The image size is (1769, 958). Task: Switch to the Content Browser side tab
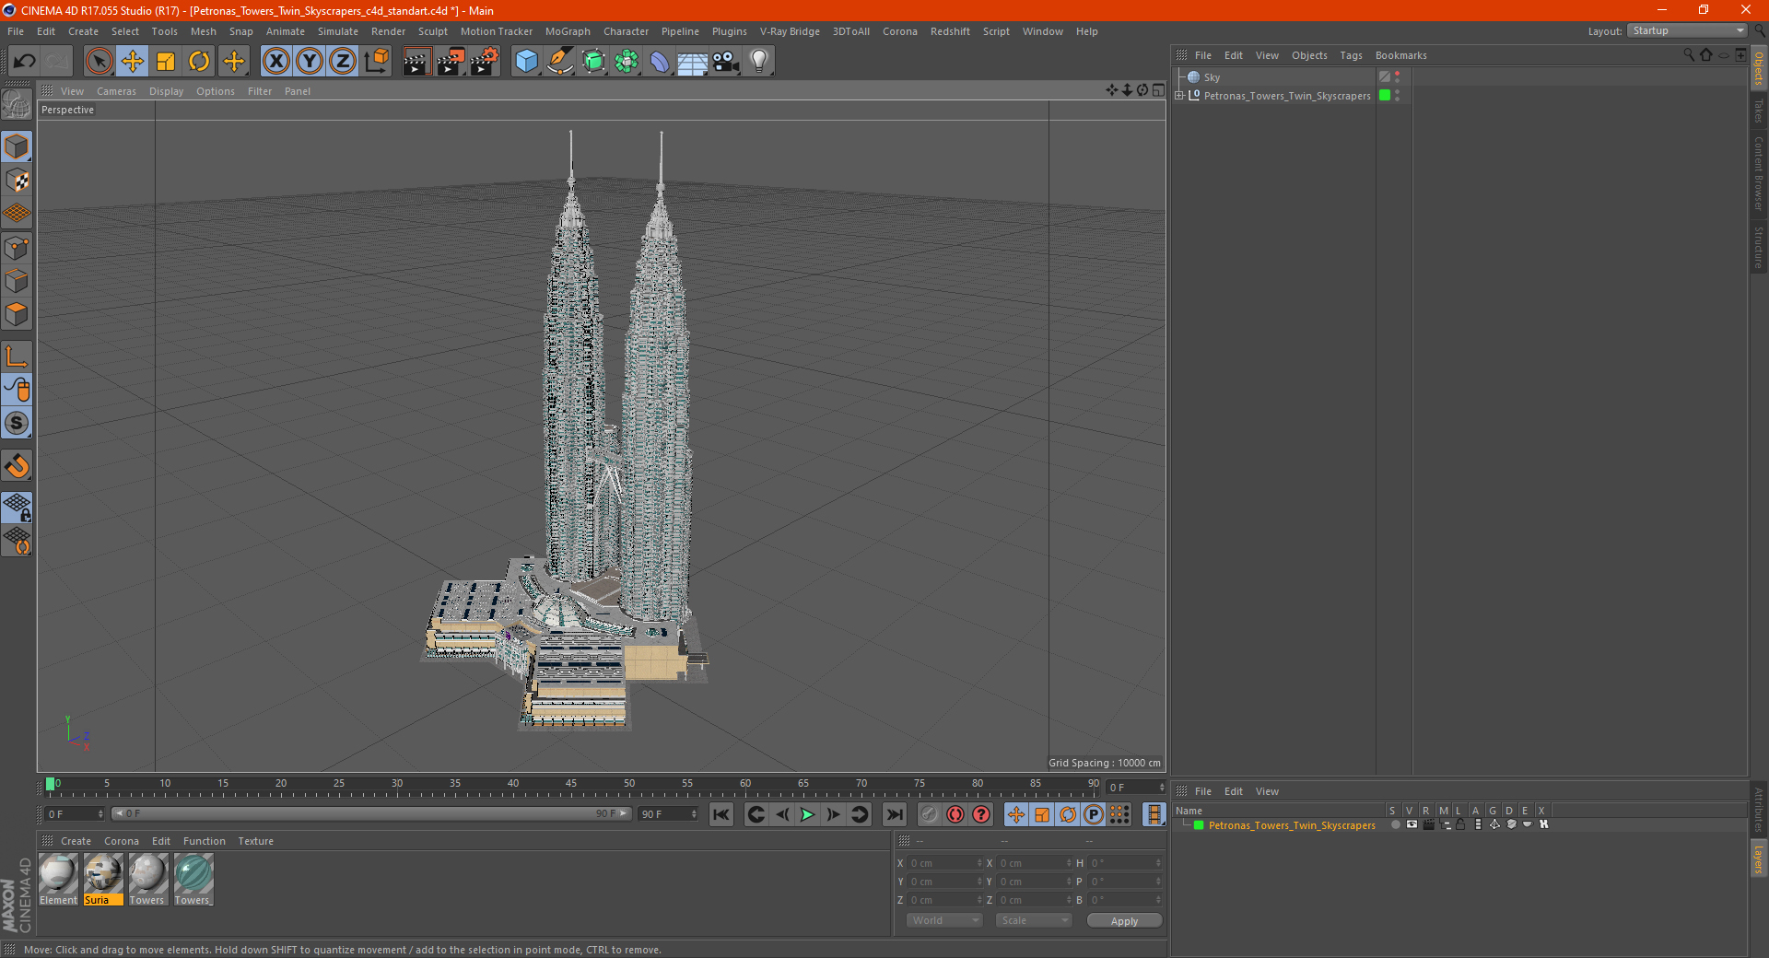click(1758, 173)
